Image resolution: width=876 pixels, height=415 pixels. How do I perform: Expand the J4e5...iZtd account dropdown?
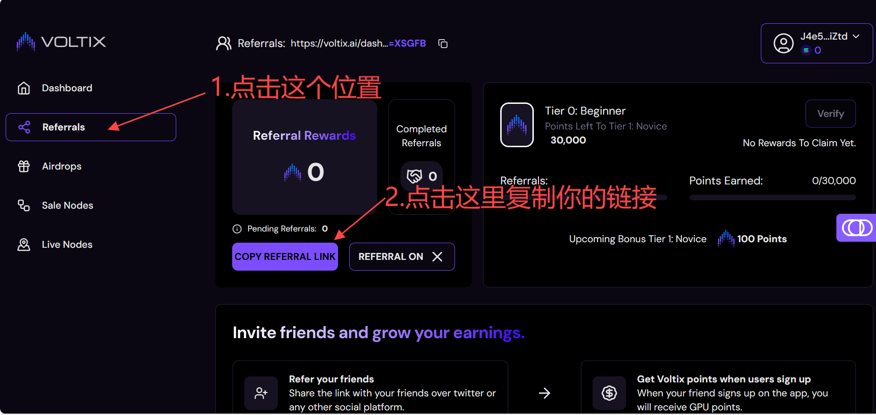point(856,36)
